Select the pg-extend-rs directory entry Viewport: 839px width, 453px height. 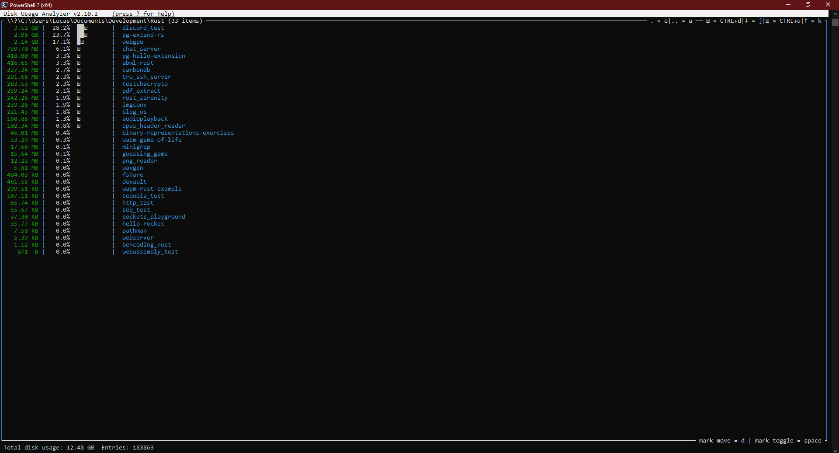pyautogui.click(x=143, y=35)
